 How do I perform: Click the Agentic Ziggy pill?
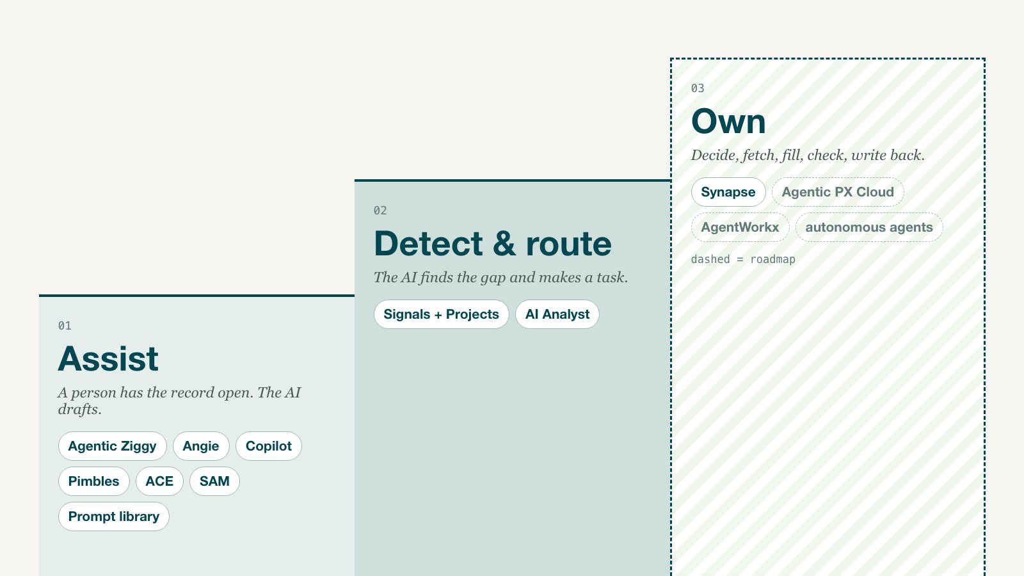coord(113,446)
